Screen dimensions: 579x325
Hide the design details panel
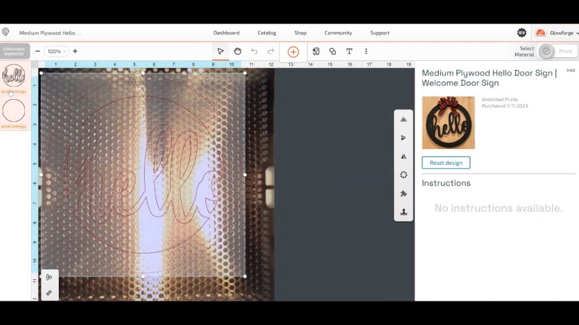click(571, 71)
